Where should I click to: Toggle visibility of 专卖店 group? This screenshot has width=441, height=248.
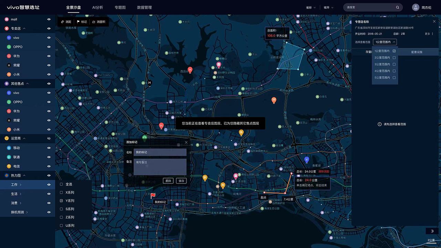(49, 29)
